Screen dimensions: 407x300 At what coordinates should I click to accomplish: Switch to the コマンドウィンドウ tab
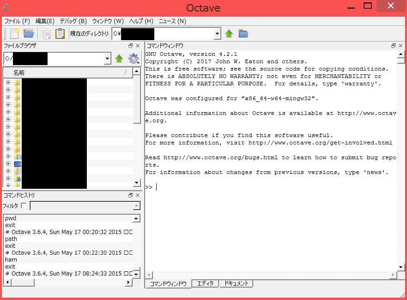click(168, 284)
